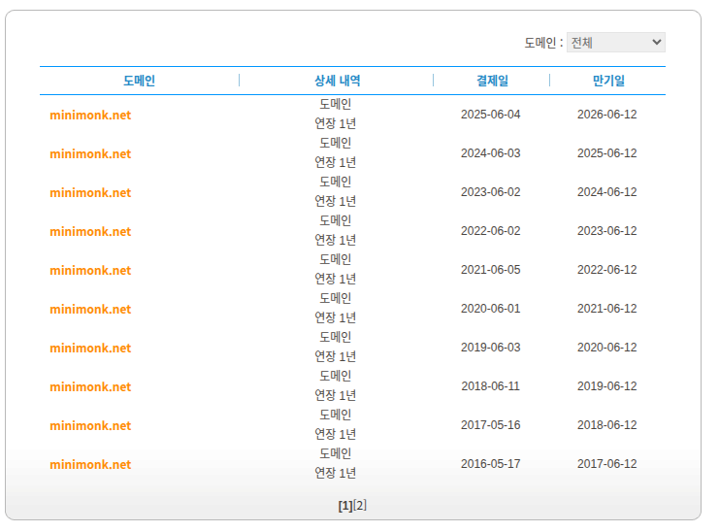719x532 pixels.
Task: Select expiry date 2021-06-12
Action: pyautogui.click(x=607, y=309)
